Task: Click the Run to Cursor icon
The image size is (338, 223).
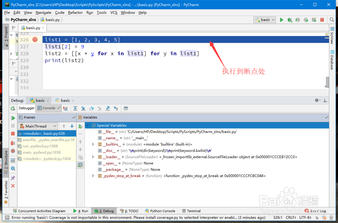Action: pyautogui.click(x=116, y=108)
